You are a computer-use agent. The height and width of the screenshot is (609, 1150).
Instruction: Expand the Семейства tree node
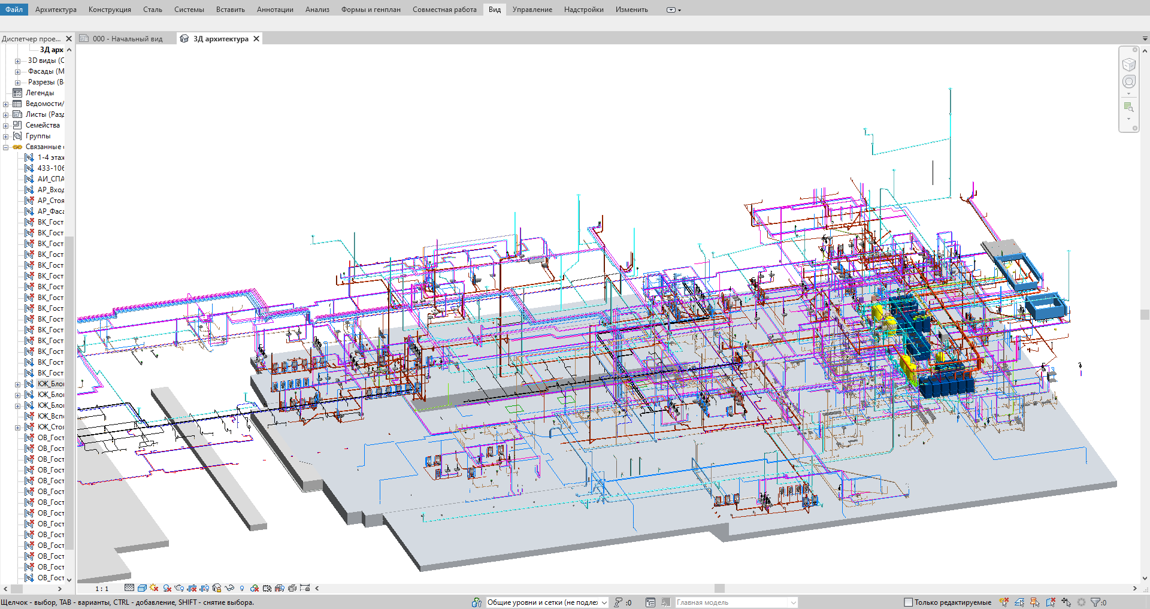(x=6, y=125)
